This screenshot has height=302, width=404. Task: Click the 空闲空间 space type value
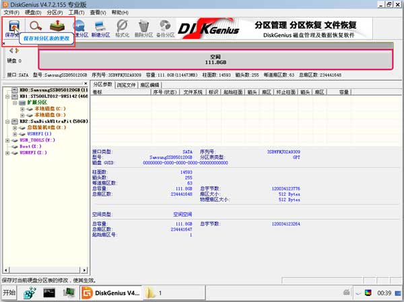tap(182, 214)
